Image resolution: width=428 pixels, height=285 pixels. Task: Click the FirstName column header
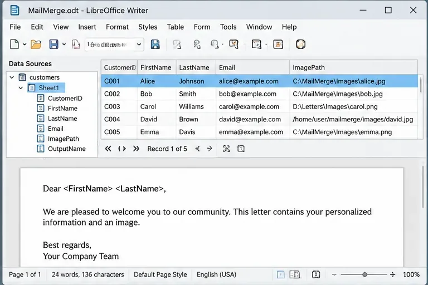[x=157, y=67]
